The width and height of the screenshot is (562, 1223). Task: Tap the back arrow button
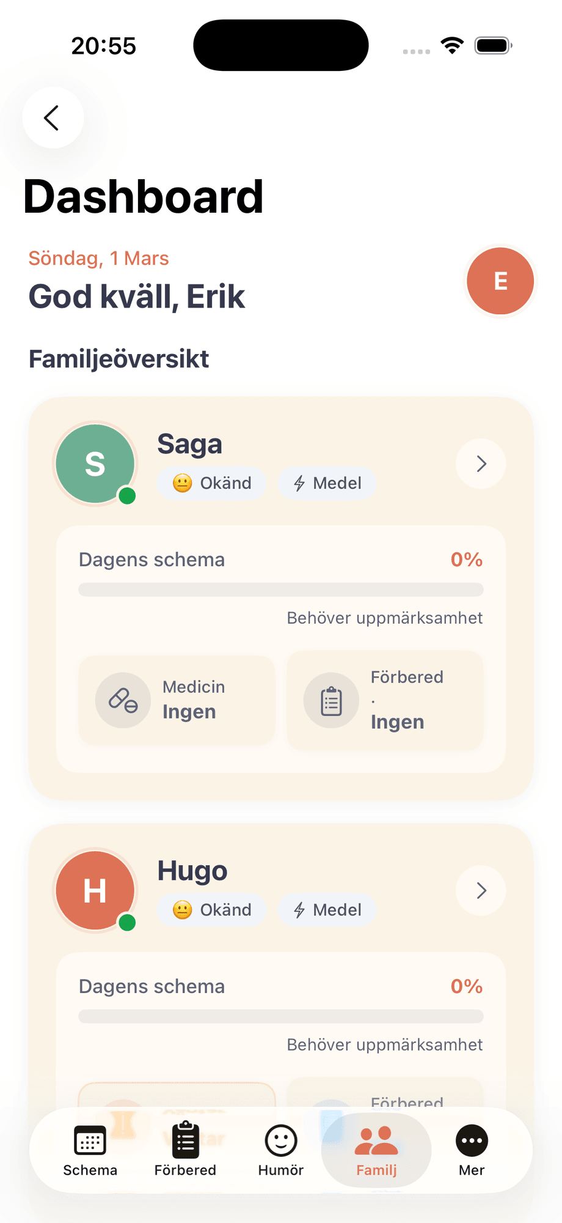click(x=53, y=117)
